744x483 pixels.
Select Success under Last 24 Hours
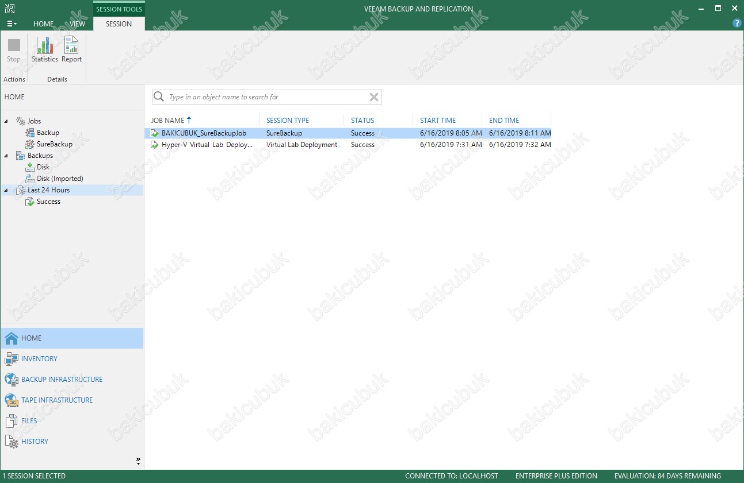(x=48, y=202)
